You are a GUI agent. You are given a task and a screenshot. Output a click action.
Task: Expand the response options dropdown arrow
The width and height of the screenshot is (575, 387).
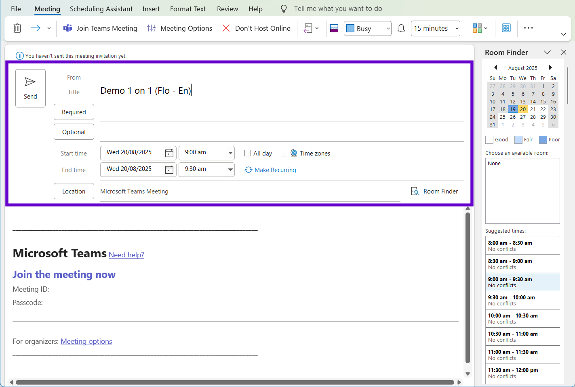click(x=317, y=28)
